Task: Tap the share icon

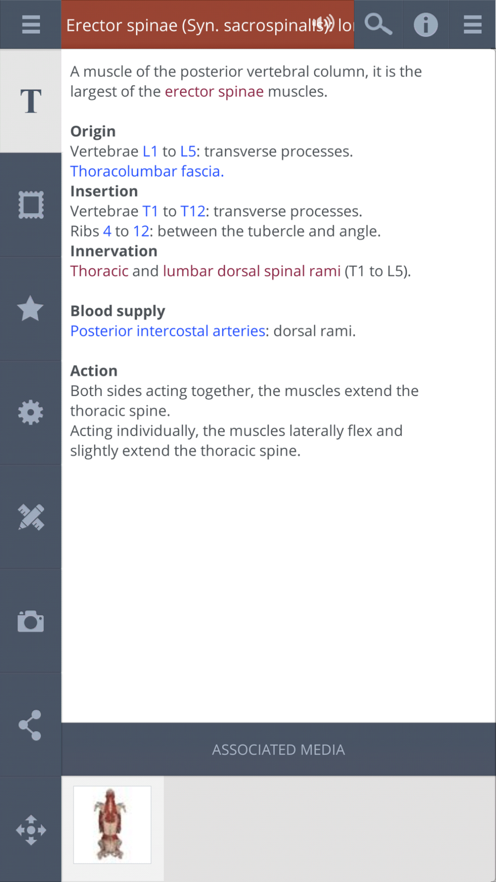Action: click(x=31, y=725)
